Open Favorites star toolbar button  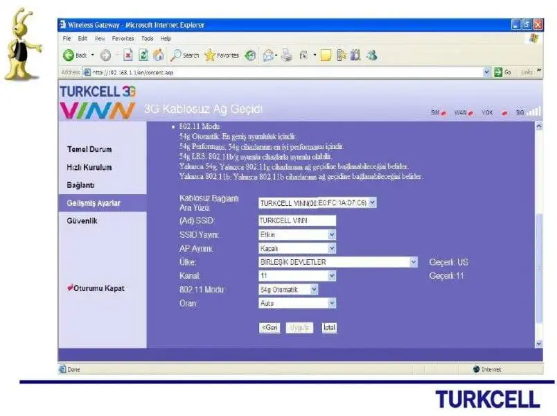pyautogui.click(x=222, y=55)
